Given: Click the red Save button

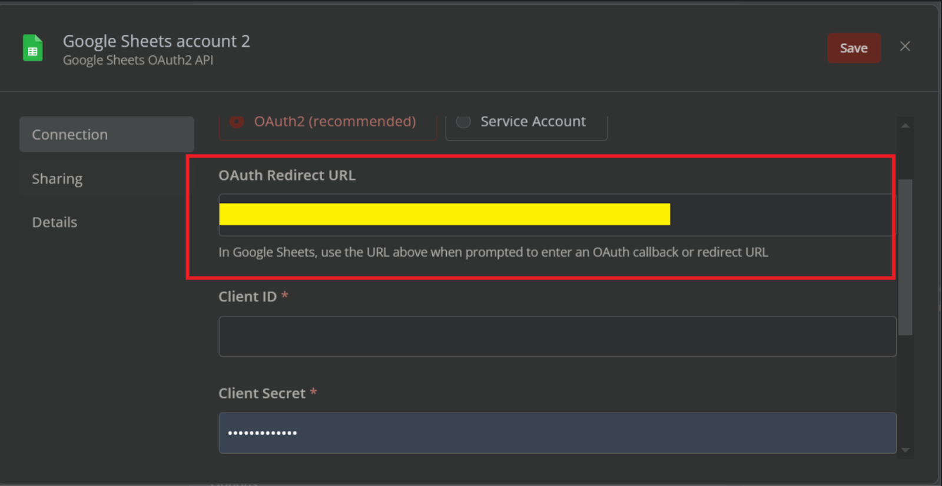Looking at the screenshot, I should point(854,48).
